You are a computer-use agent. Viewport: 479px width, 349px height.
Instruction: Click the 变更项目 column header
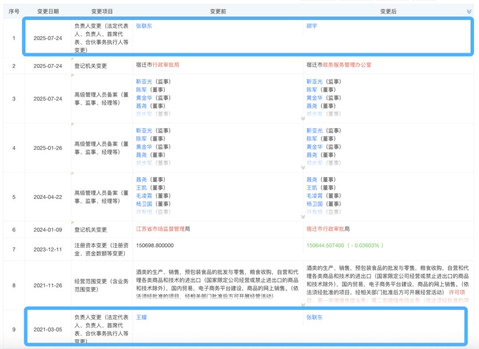coord(102,12)
